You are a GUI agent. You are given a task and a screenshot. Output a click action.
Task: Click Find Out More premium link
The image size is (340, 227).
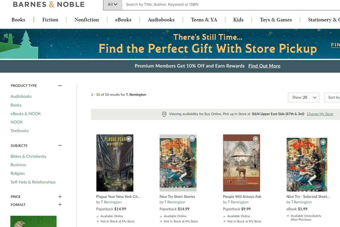[x=264, y=66]
